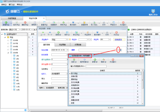Switch to the 凭证明细 tab
Viewport: 160px width, 112px height.
click(x=62, y=45)
